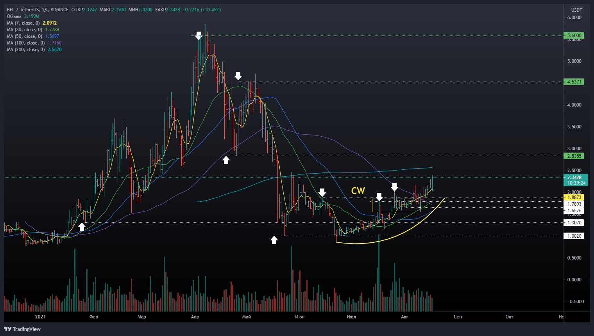594x336 pixels.
Task: Select the MA (30, close, 0) indicator legend
Action: [x=33, y=30]
